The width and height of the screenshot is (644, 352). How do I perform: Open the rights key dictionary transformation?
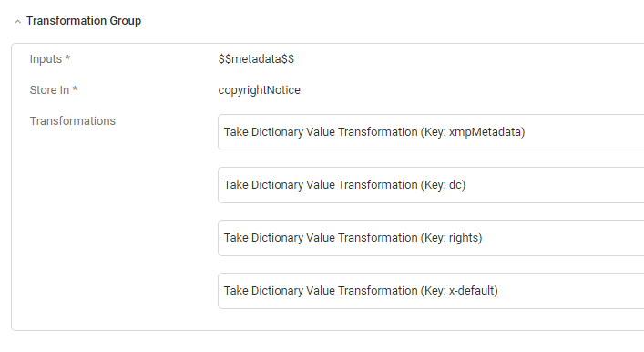click(x=431, y=238)
